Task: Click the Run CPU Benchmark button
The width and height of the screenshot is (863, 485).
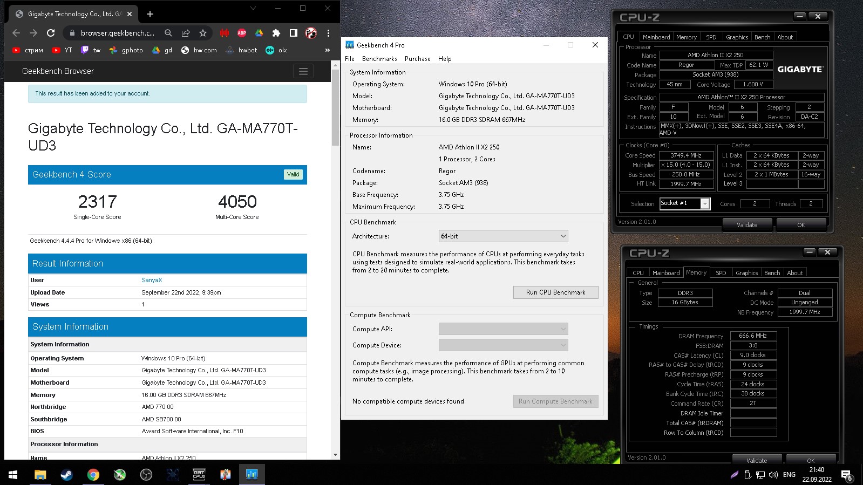Action: tap(555, 292)
